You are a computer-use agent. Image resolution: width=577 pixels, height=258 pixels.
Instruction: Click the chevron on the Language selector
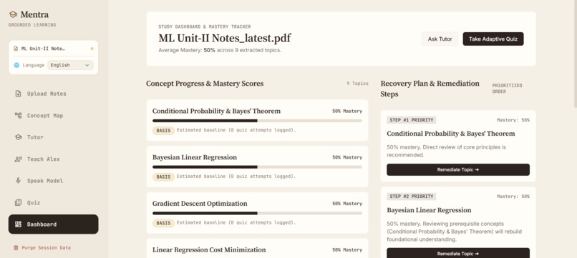coord(87,65)
